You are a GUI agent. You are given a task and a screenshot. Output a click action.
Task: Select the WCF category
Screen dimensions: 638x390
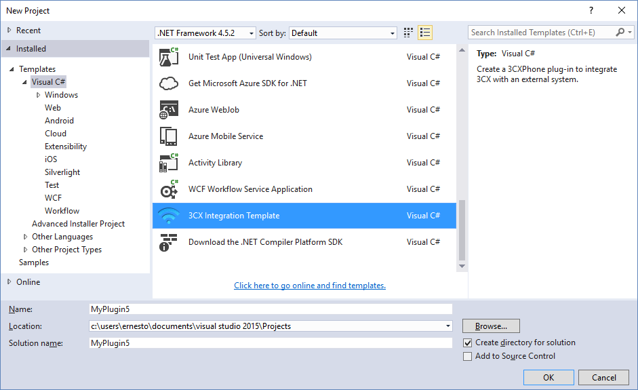(x=53, y=198)
